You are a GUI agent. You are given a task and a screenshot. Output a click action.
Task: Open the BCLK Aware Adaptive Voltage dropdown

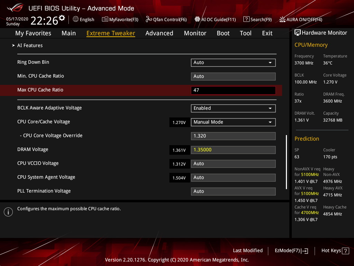(x=233, y=108)
